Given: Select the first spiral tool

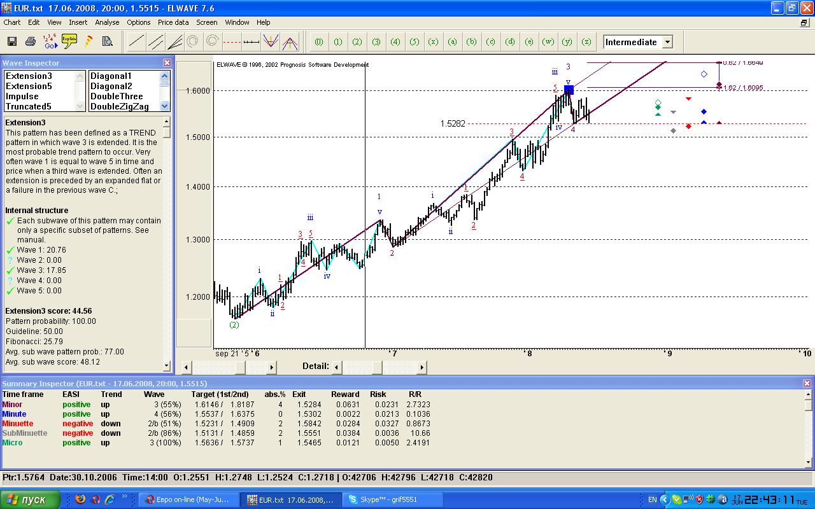Looking at the screenshot, I should pyautogui.click(x=193, y=42).
